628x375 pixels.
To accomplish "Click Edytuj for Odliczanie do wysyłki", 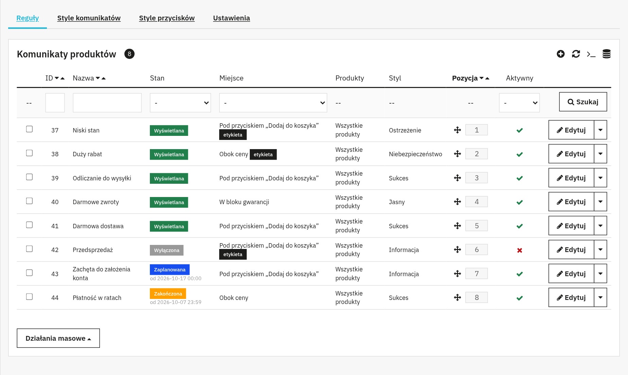I will click(x=571, y=178).
